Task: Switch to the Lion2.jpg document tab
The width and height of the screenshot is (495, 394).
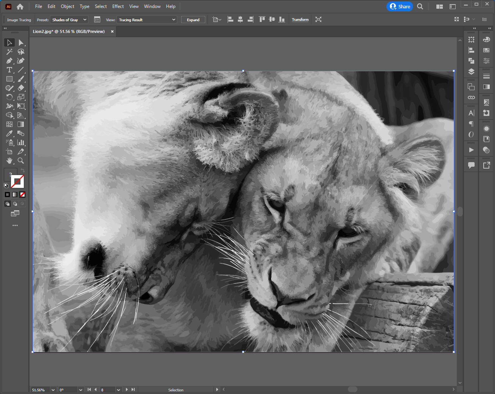Action: click(69, 31)
